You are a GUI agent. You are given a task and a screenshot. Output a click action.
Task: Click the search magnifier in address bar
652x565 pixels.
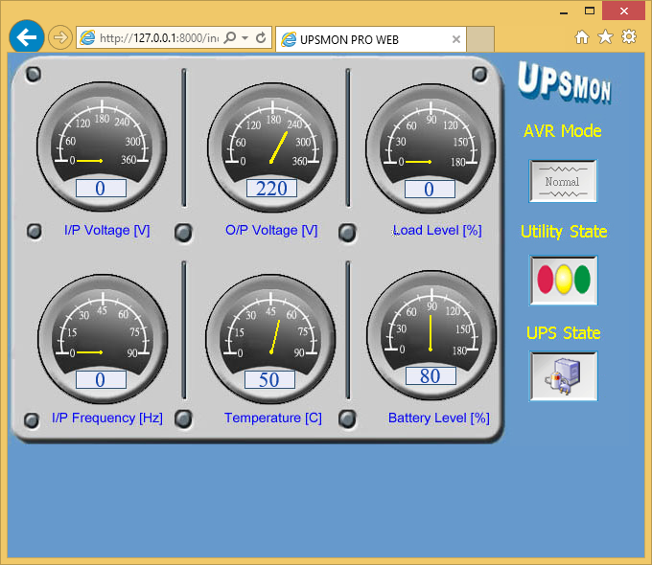[229, 37]
